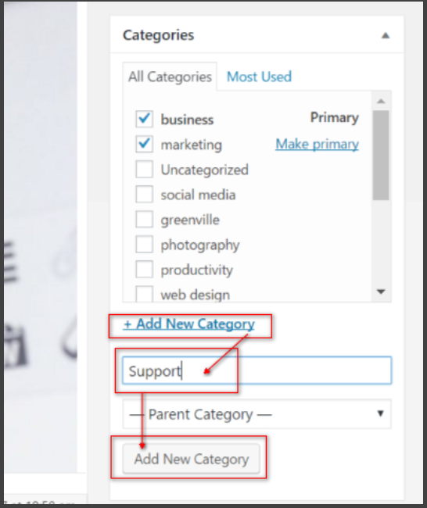This screenshot has height=508, width=427.
Task: Switch to the Most Used tab
Action: click(x=259, y=77)
